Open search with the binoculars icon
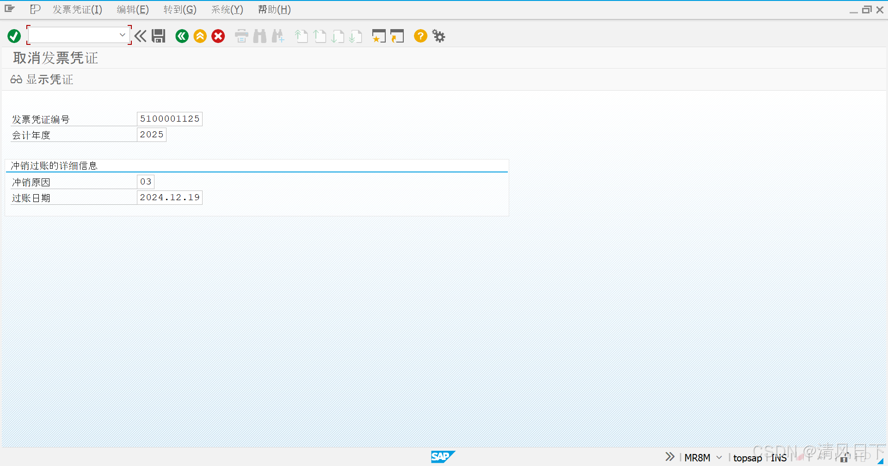 [x=259, y=36]
